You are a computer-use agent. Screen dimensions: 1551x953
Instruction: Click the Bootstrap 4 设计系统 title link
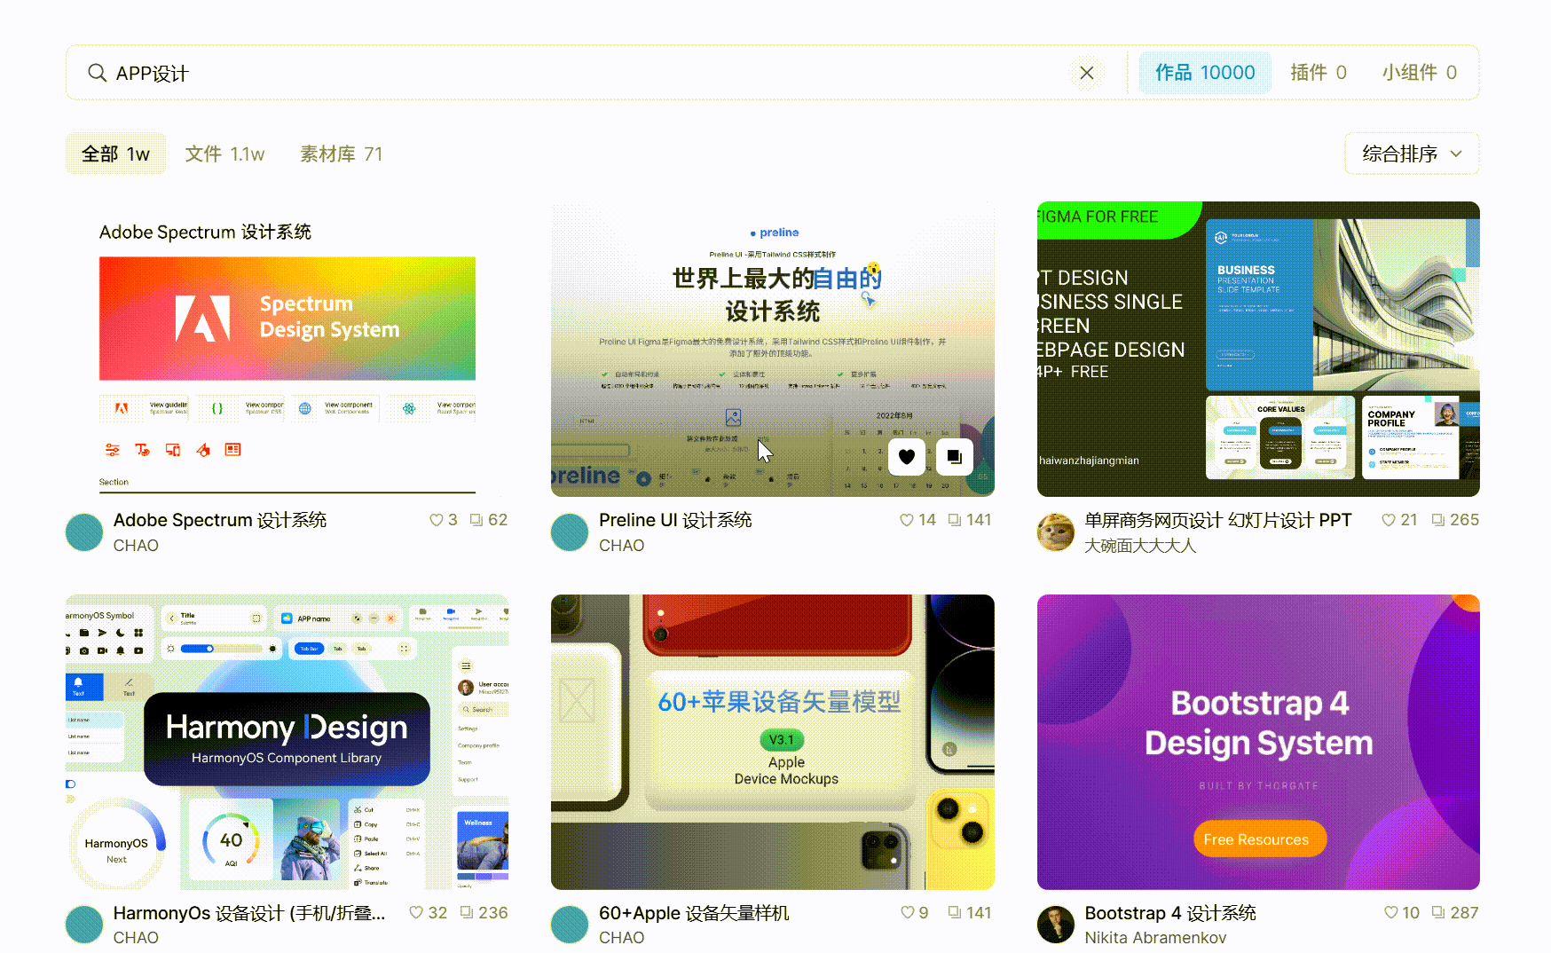[1170, 913]
